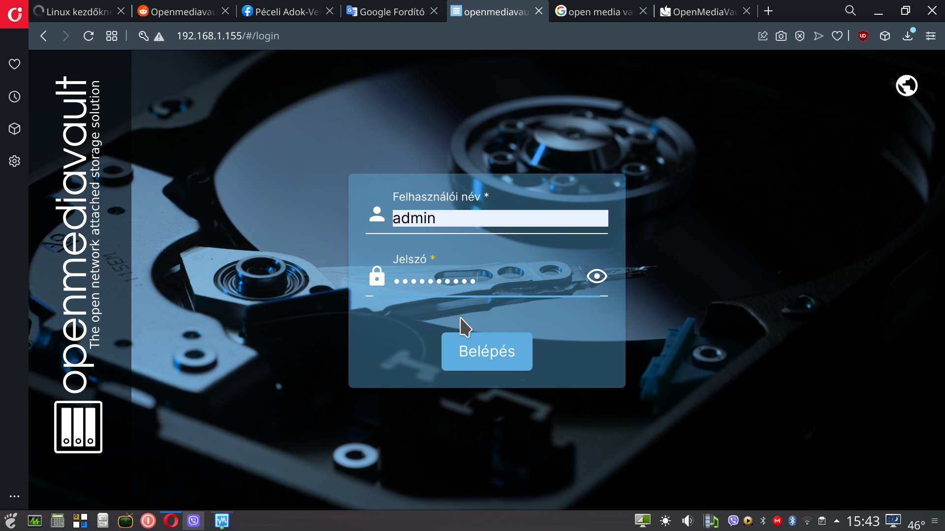Open the Opera browser taskbar icon

pyautogui.click(x=171, y=521)
